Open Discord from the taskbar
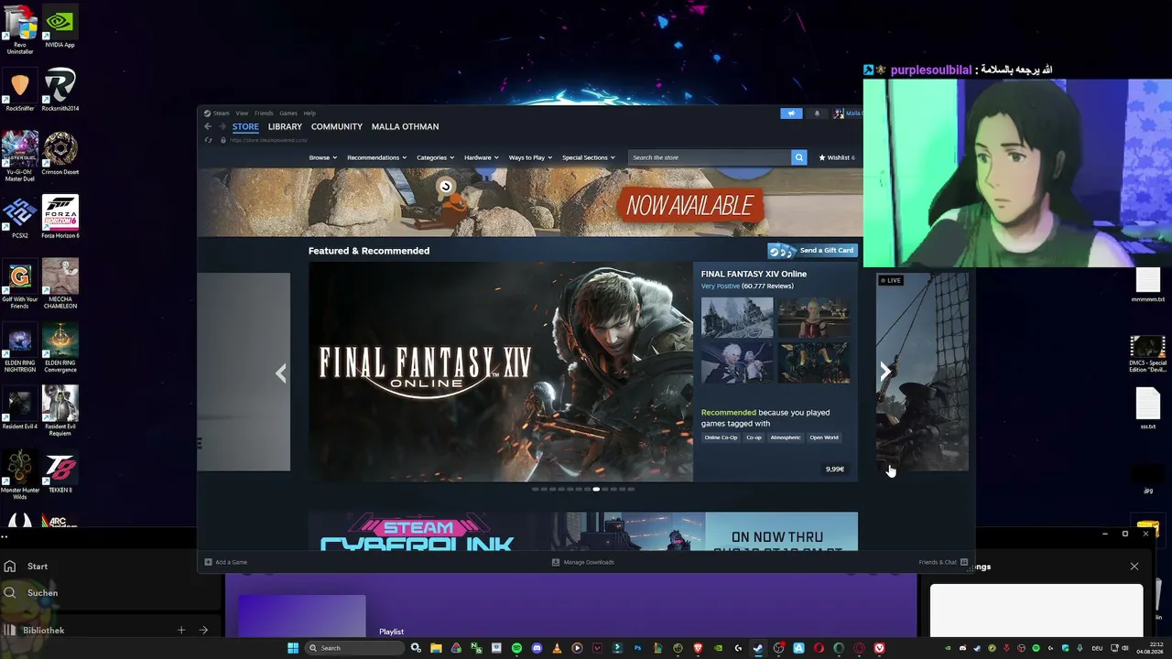The height and width of the screenshot is (659, 1172). [537, 648]
